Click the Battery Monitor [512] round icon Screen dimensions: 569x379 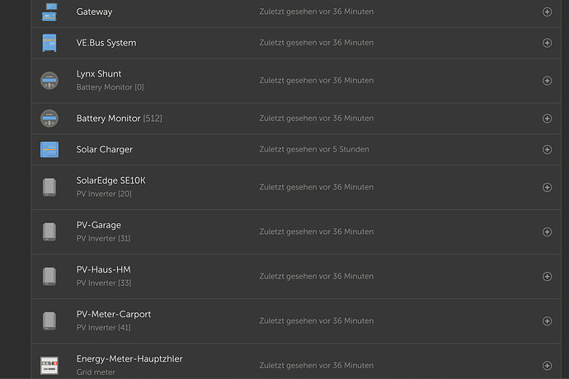[x=49, y=119]
